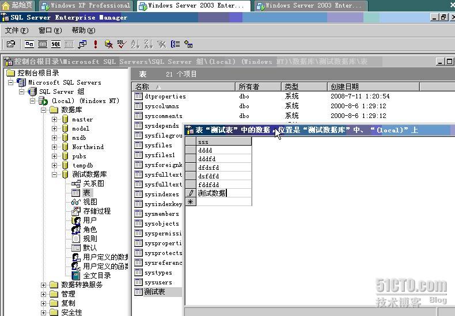This screenshot has height=316, width=455.
Task: Click the Remove Filter toolbar icon
Action: [x=162, y=44]
